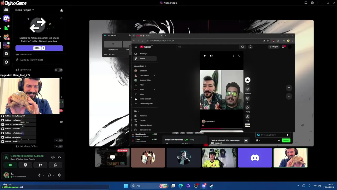Join the #YAYIN# voice channel
This screenshot has width=337, height=190.
click(x=39, y=70)
